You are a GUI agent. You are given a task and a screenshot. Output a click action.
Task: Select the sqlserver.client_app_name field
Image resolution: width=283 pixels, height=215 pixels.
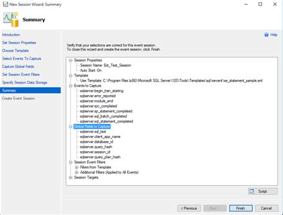100,137
